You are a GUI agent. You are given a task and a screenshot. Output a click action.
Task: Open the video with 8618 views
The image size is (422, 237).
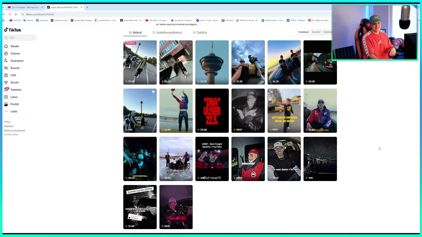pos(176,207)
